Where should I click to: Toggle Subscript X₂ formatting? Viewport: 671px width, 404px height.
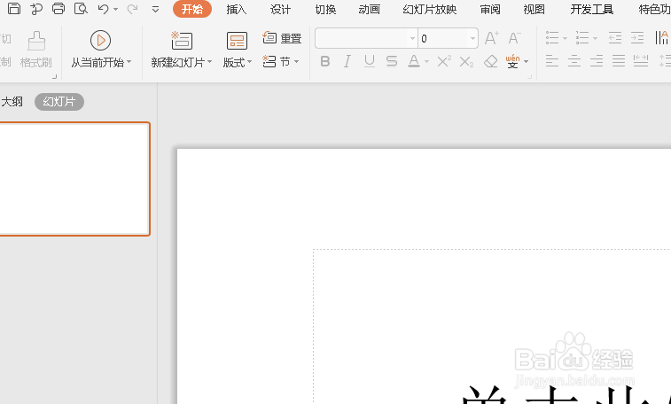tap(466, 62)
